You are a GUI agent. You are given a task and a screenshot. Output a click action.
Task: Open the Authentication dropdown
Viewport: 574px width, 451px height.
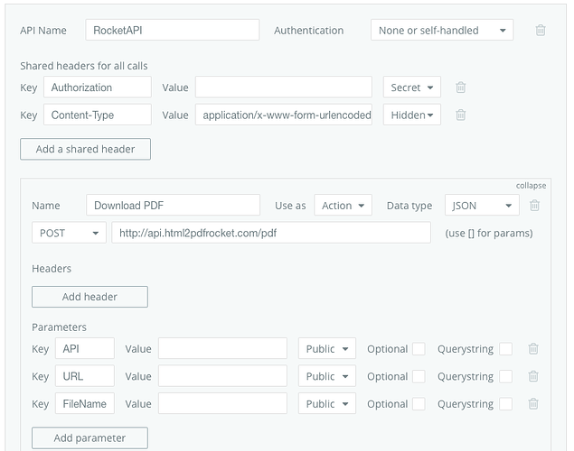pyautogui.click(x=441, y=30)
